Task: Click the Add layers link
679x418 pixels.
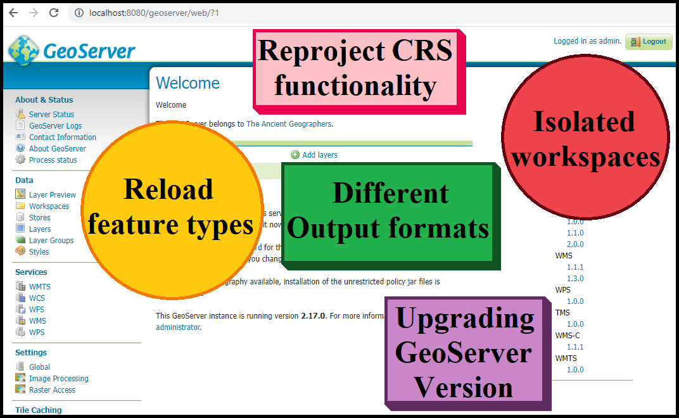Action: click(320, 155)
